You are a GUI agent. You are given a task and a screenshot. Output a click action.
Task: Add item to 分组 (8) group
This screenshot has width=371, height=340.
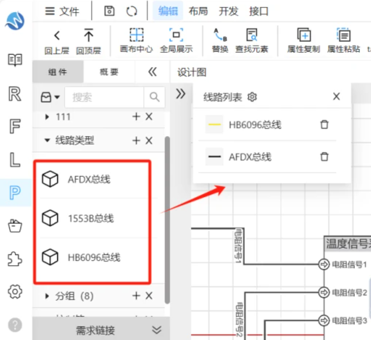[136, 295]
